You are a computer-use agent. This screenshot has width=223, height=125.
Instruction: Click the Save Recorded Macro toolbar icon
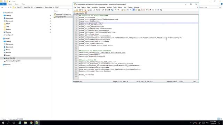coord(161,10)
